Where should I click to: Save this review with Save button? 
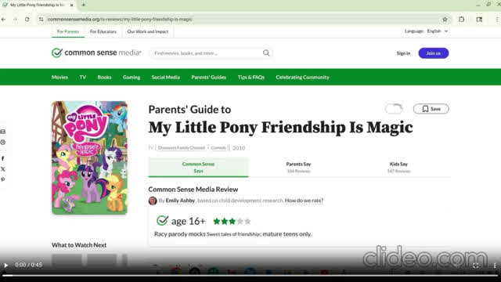431,109
